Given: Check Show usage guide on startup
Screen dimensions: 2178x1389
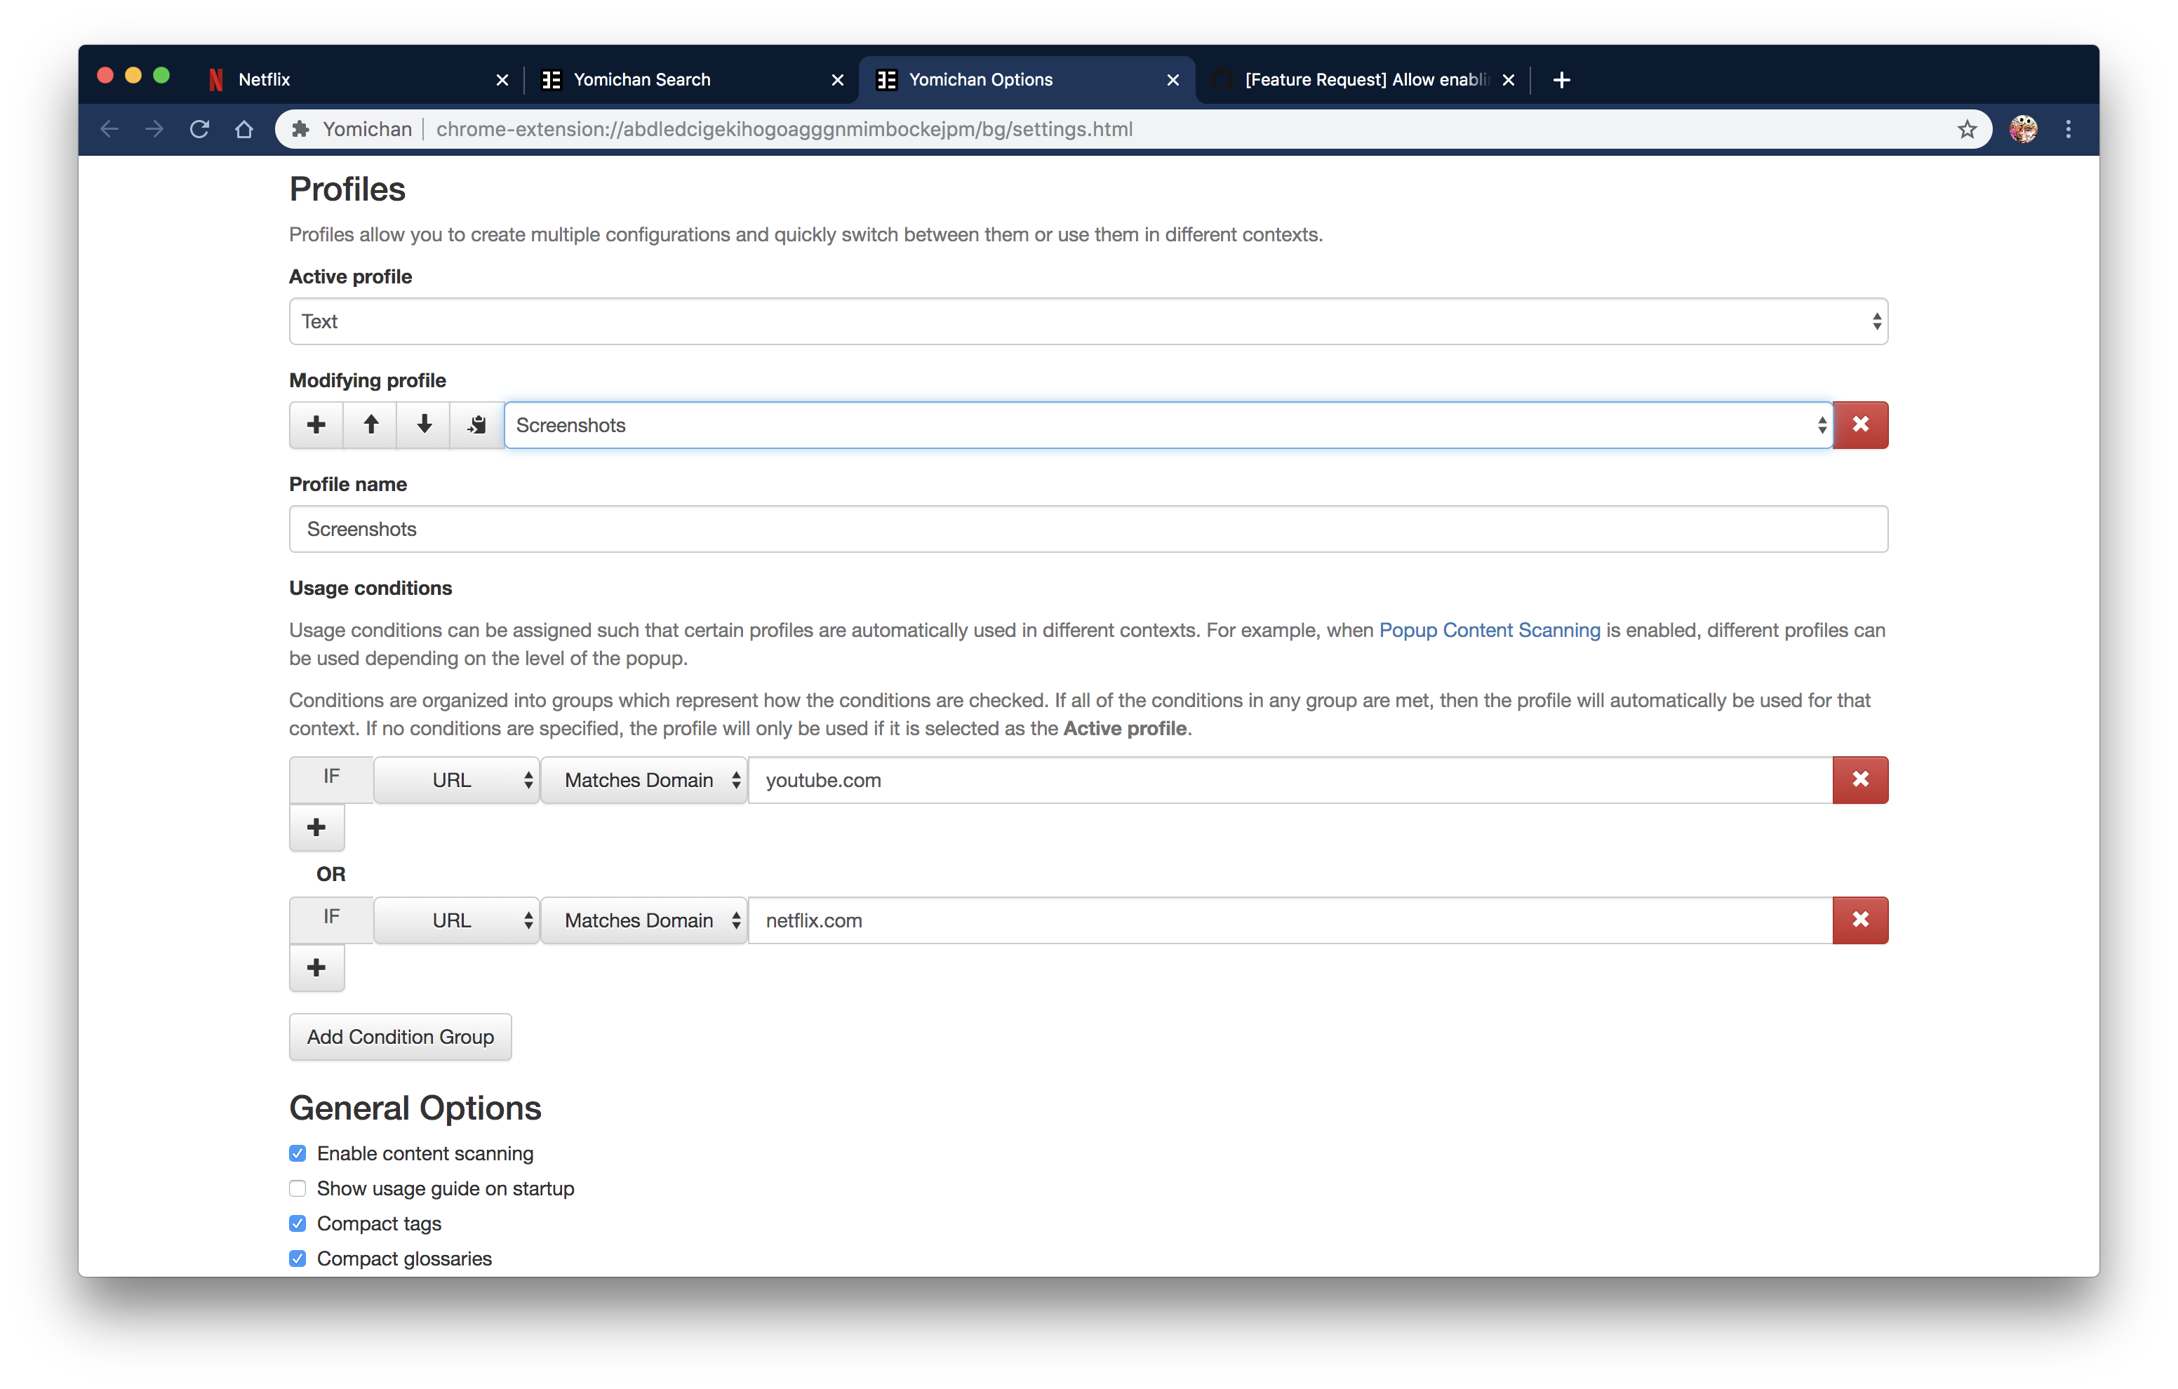Looking at the screenshot, I should tap(298, 1188).
